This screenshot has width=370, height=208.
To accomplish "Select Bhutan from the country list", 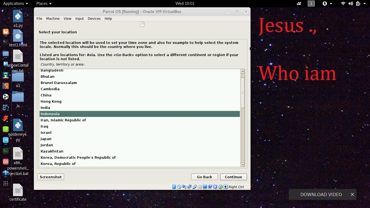I will [x=140, y=76].
